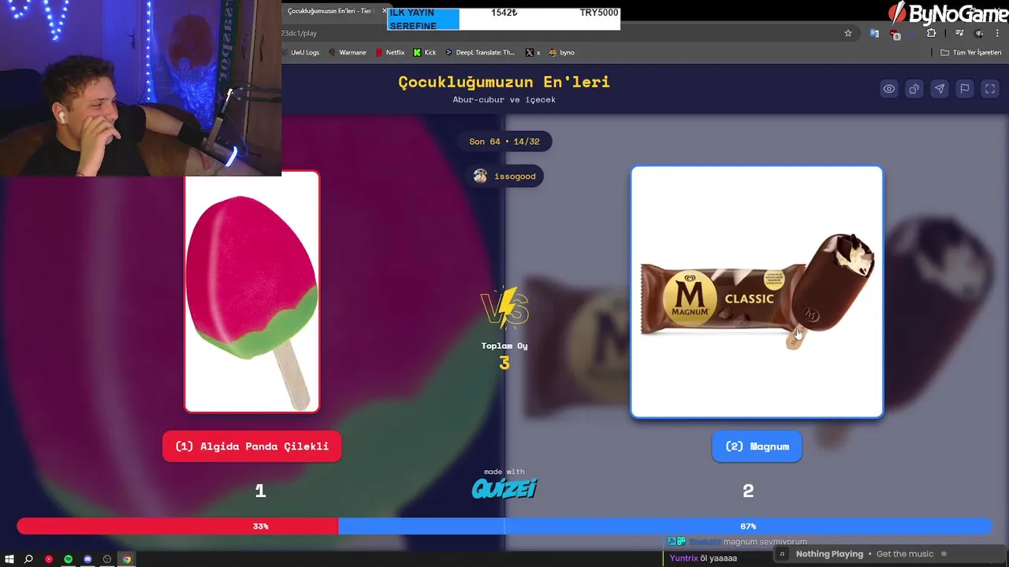Click the Get the music link

(x=905, y=554)
